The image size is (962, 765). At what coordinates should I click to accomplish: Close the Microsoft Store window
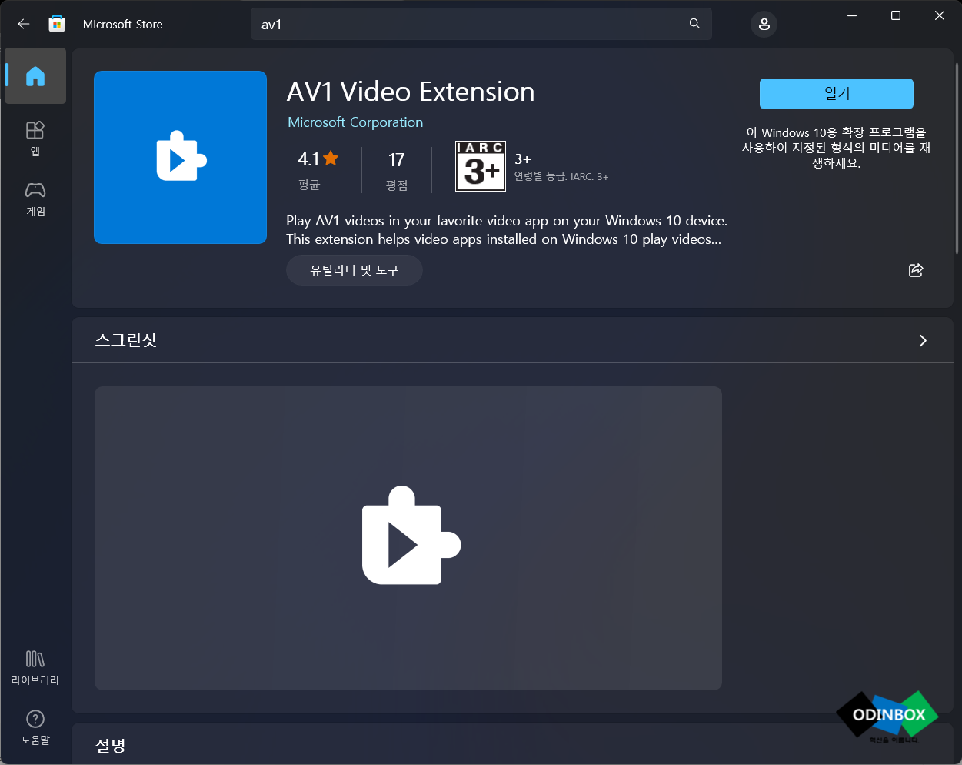[940, 15]
